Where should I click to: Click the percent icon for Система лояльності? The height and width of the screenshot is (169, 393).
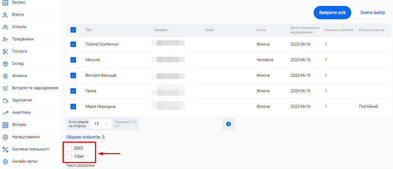6,149
